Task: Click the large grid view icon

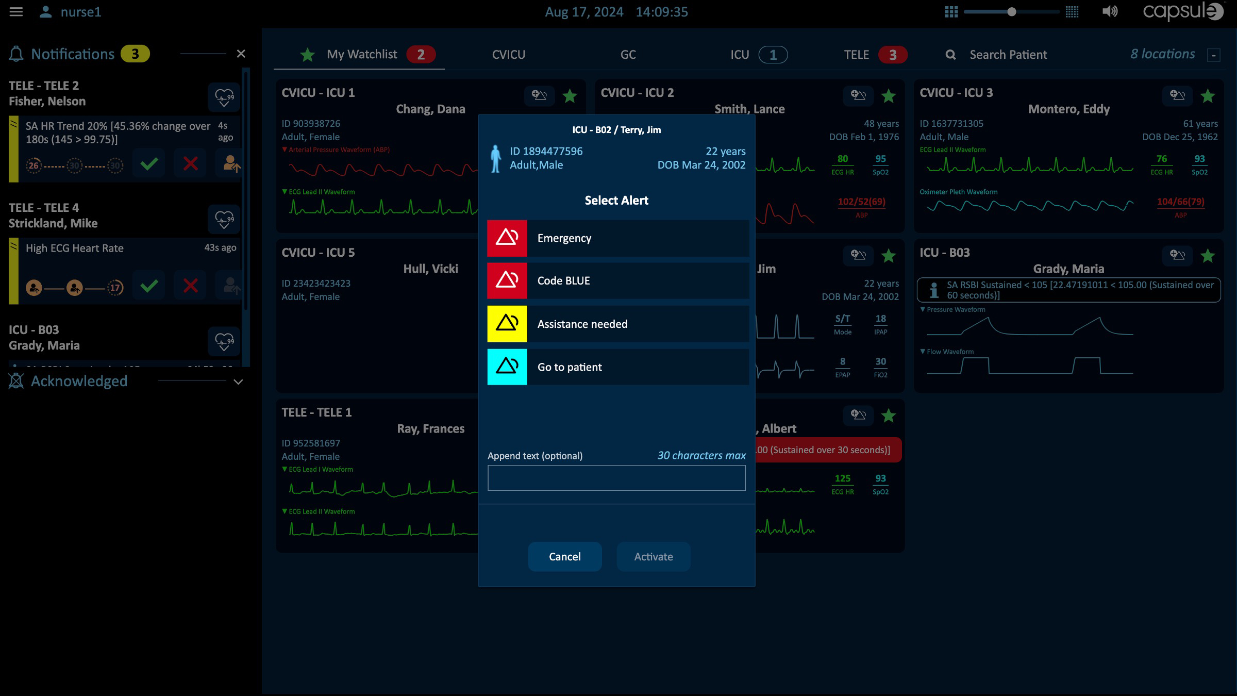Action: 951,12
